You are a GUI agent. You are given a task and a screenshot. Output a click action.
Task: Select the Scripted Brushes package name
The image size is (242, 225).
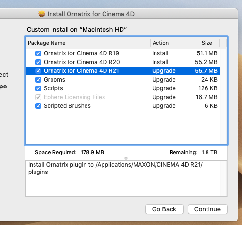pyautogui.click(x=67, y=106)
